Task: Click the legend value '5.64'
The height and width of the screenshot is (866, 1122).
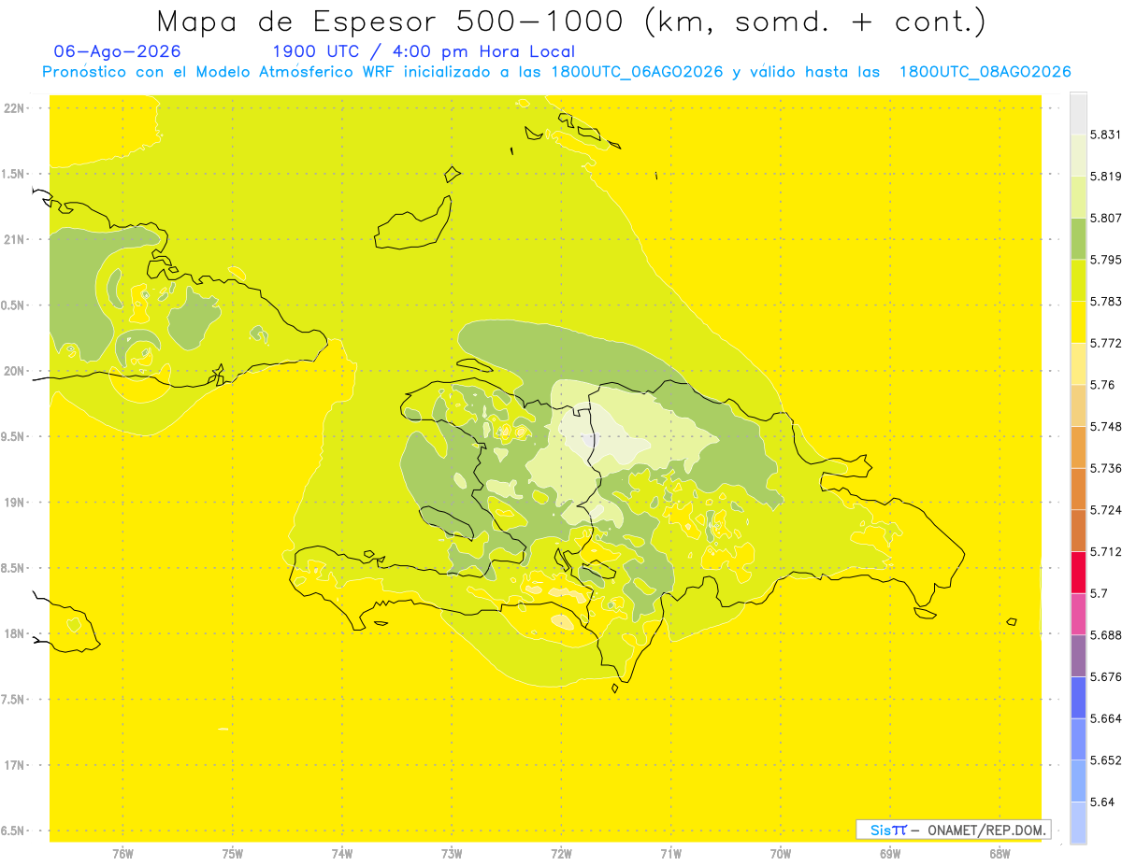Action: tap(1101, 802)
